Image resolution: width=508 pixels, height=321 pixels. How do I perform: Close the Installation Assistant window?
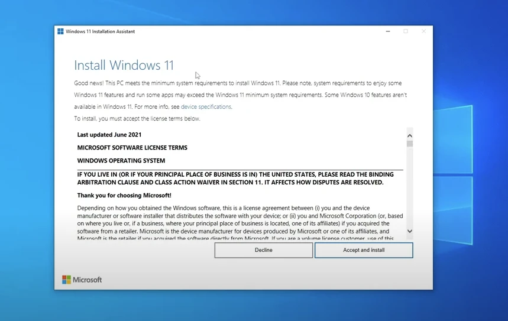423,31
